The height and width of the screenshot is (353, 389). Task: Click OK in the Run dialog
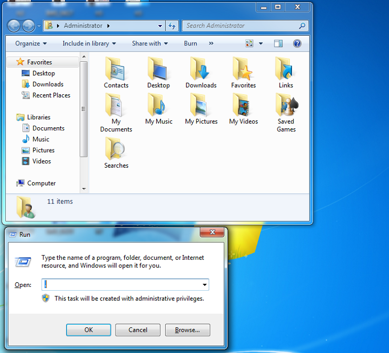coord(88,330)
